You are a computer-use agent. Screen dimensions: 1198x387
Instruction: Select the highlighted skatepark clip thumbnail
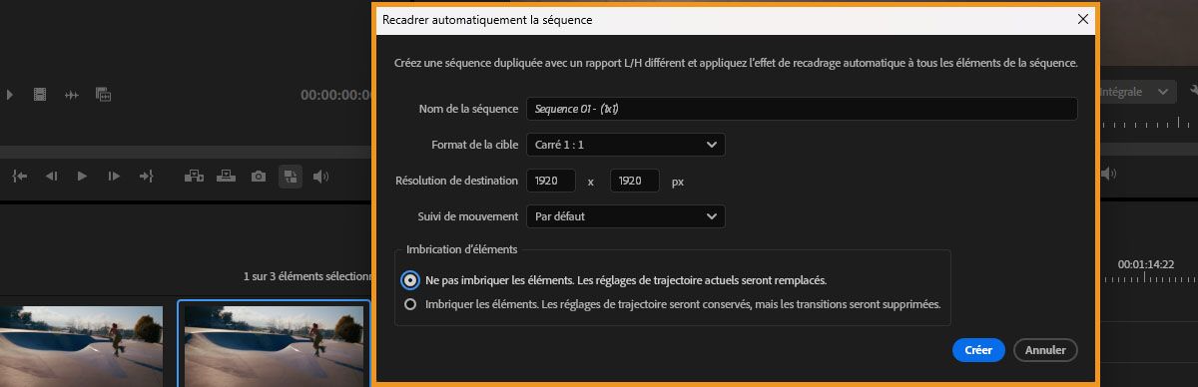(x=275, y=345)
